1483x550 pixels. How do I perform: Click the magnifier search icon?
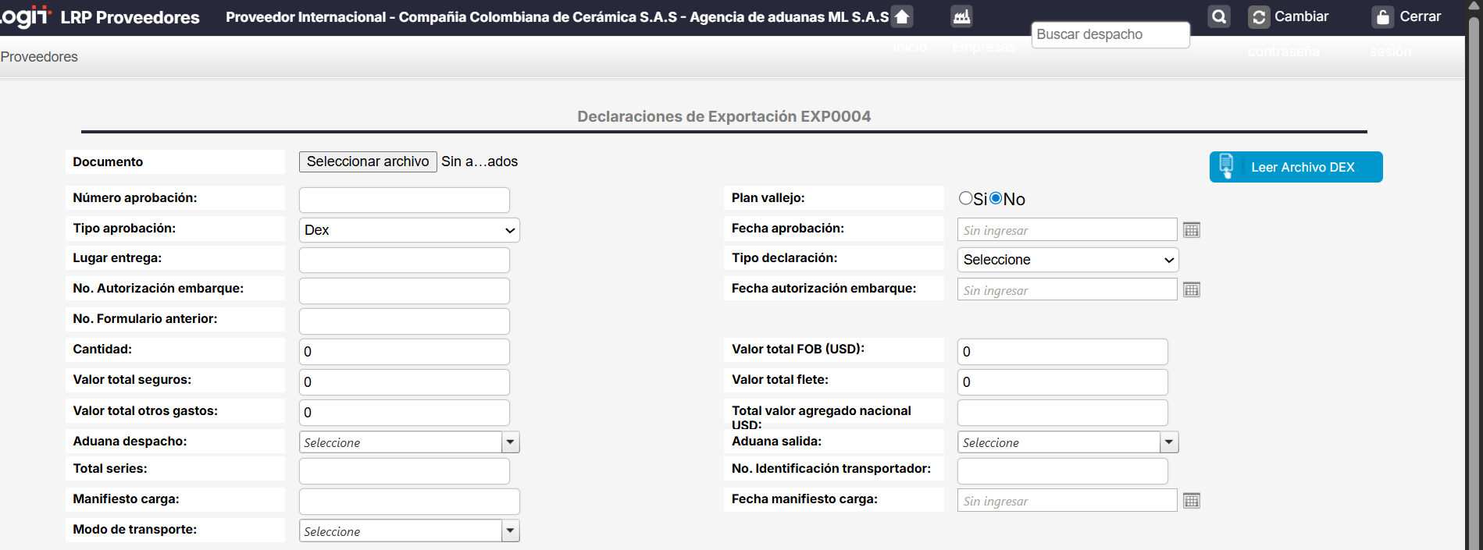(x=1218, y=16)
